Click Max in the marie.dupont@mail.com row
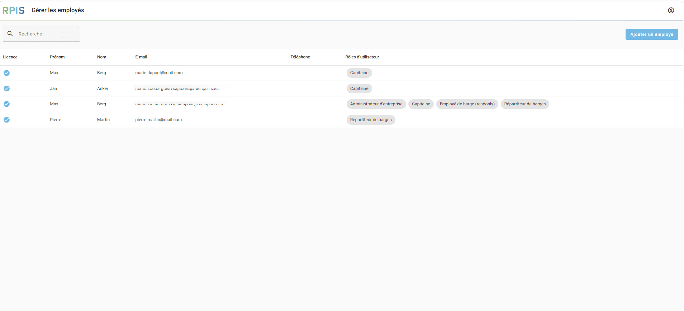 [54, 73]
